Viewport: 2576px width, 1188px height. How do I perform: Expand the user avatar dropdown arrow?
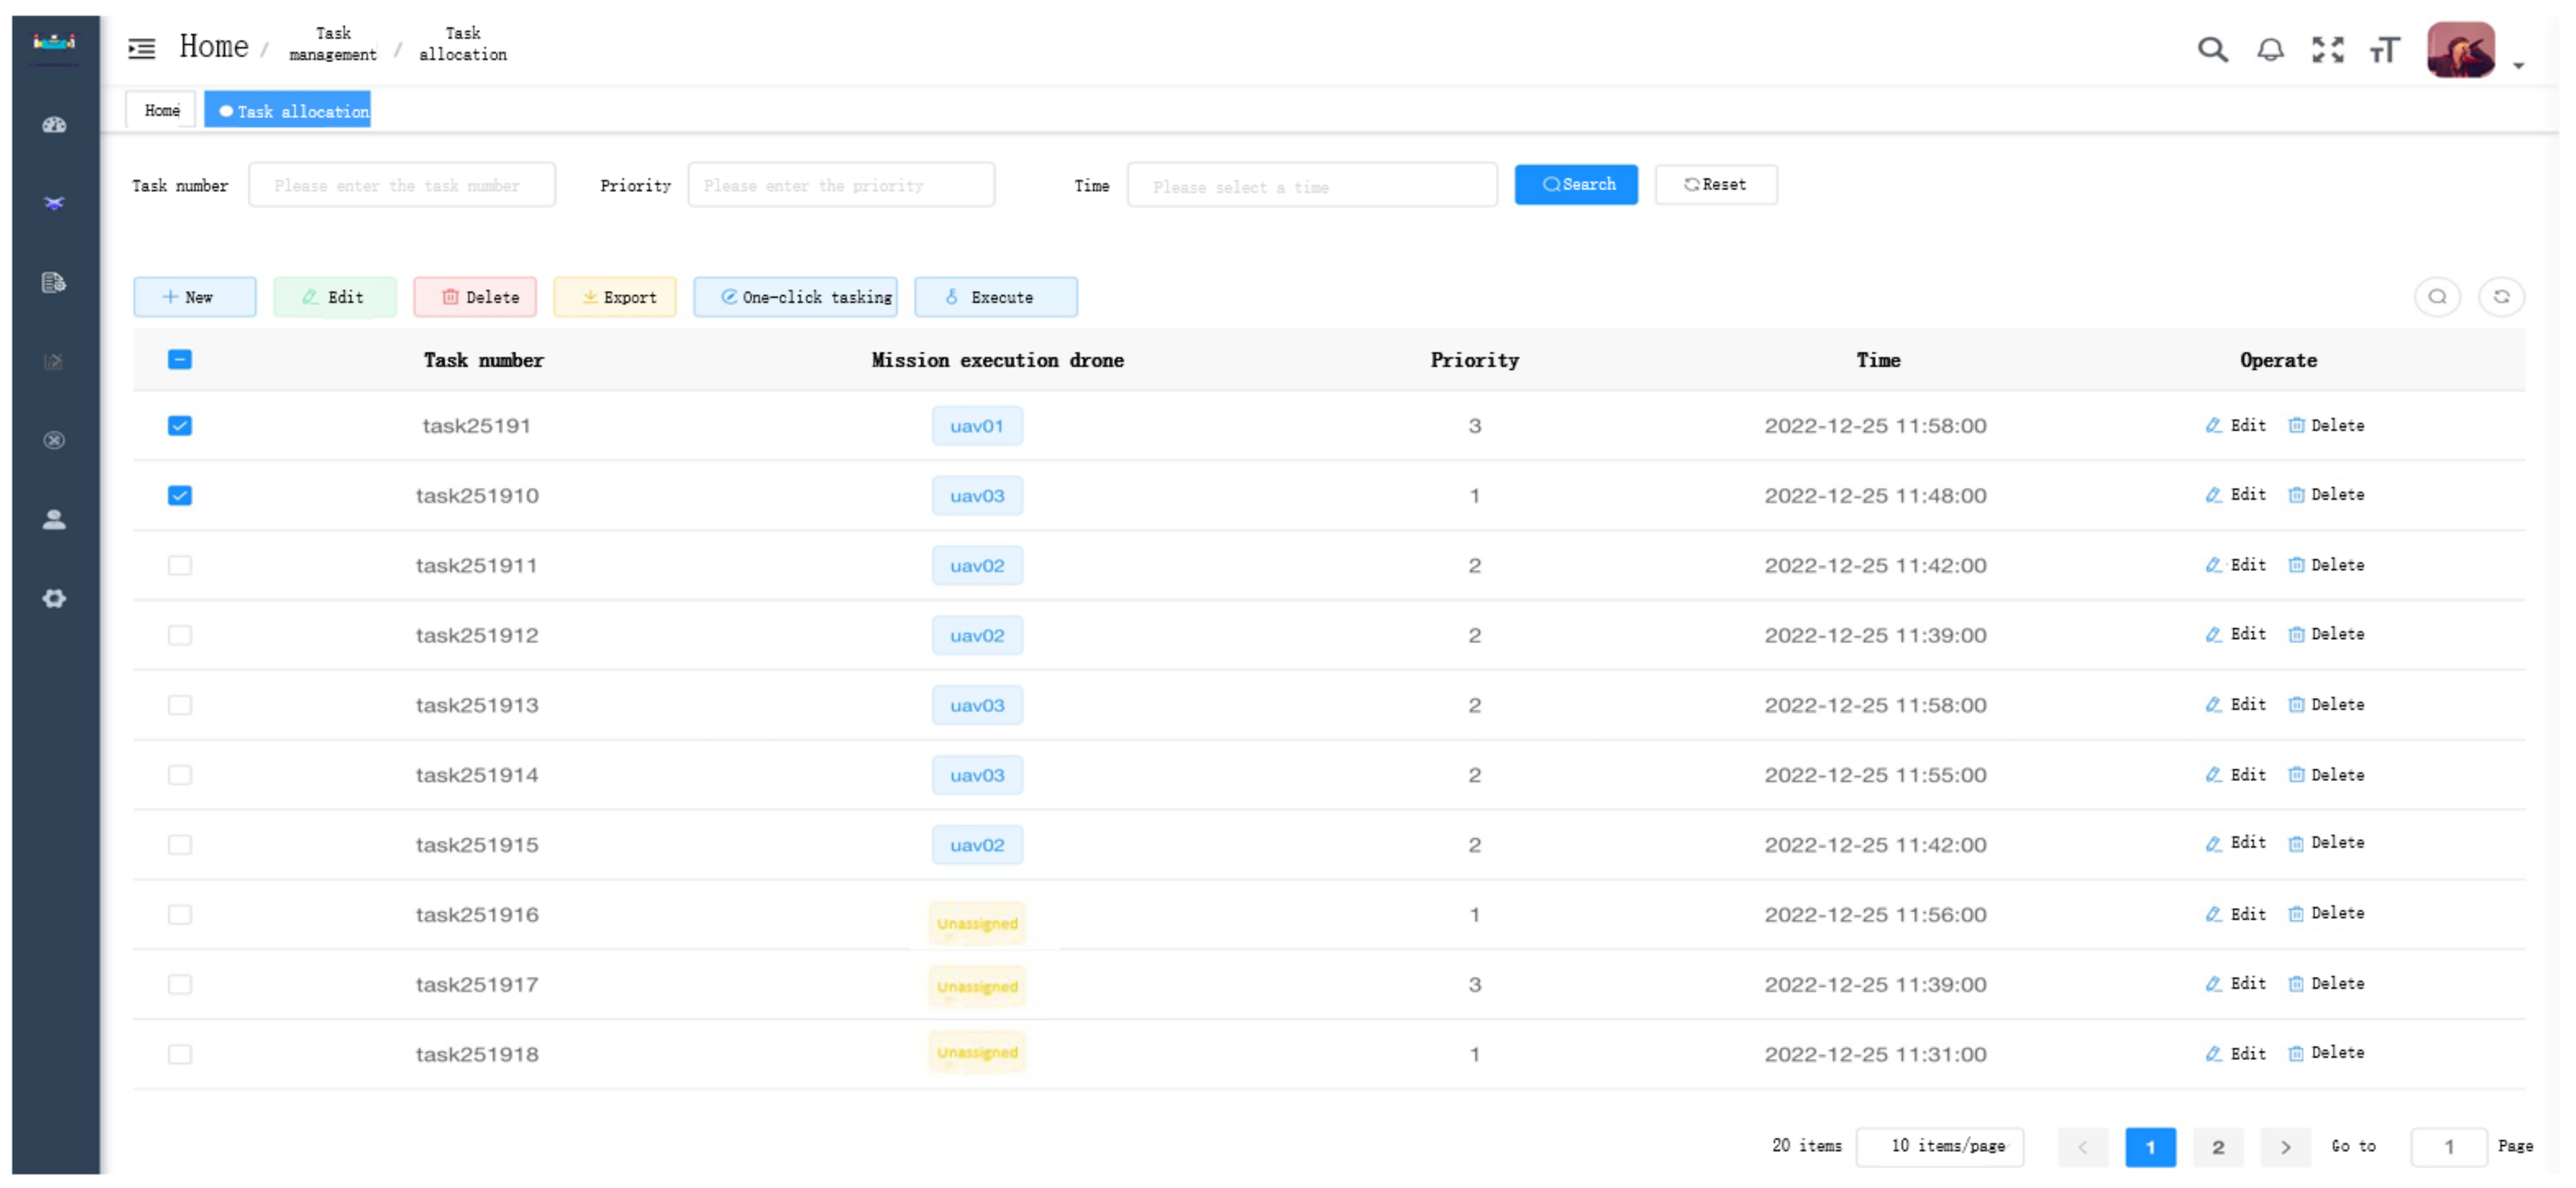point(2518,66)
